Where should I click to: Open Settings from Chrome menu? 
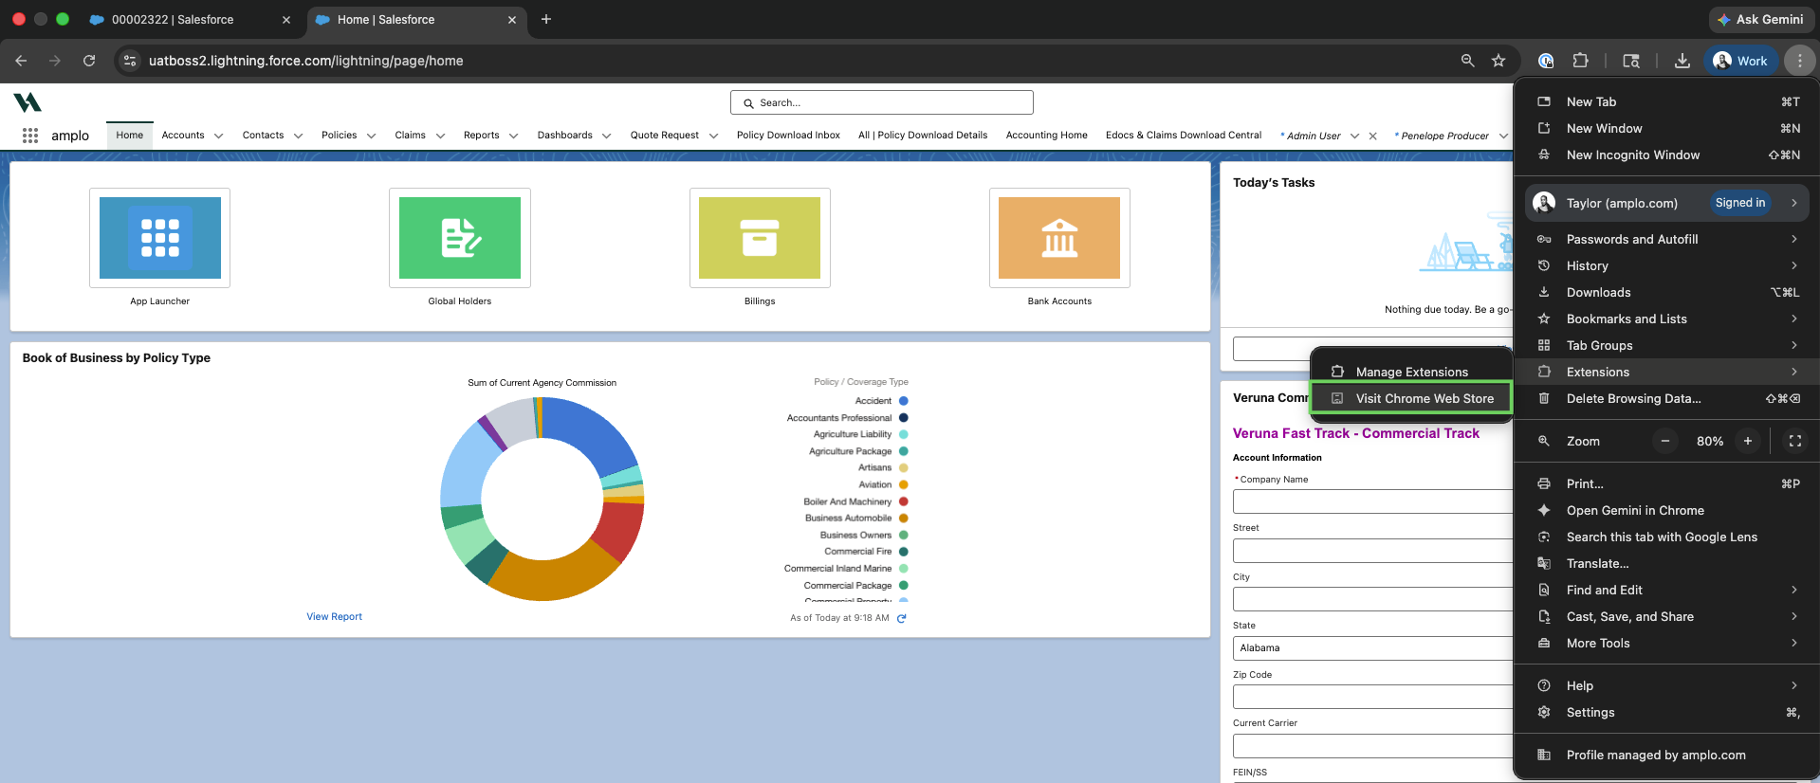coord(1666,712)
